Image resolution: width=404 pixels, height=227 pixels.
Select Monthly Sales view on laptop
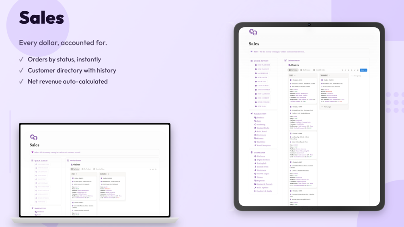coord(98,169)
